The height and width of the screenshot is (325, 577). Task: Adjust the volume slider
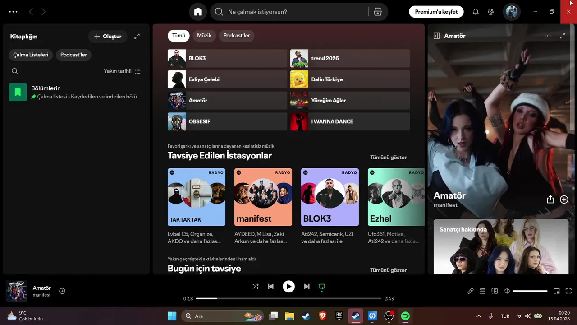pyautogui.click(x=530, y=291)
